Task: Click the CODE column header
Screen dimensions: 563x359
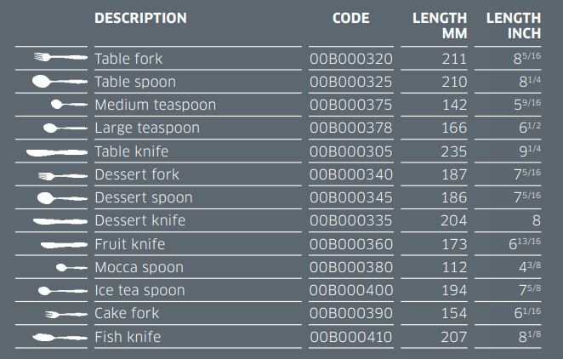Action: (x=350, y=18)
